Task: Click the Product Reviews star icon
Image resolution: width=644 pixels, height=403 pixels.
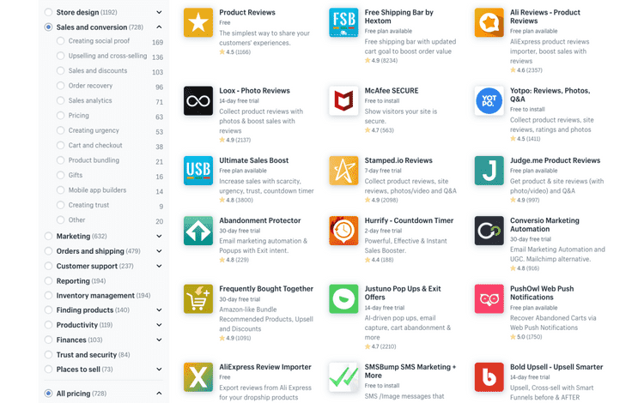Action: click(x=198, y=23)
